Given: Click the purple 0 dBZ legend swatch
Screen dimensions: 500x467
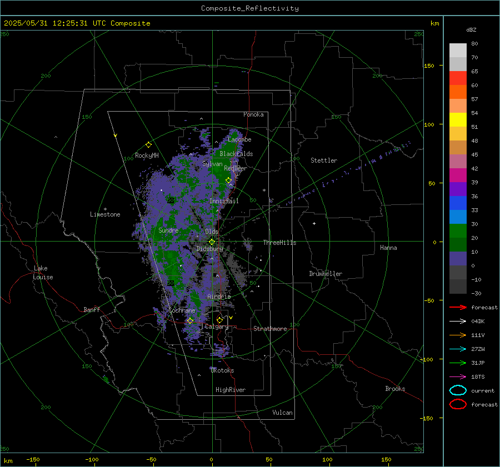Looking at the screenshot, I should pyautogui.click(x=458, y=258).
